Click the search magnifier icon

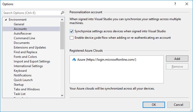(x=63, y=13)
